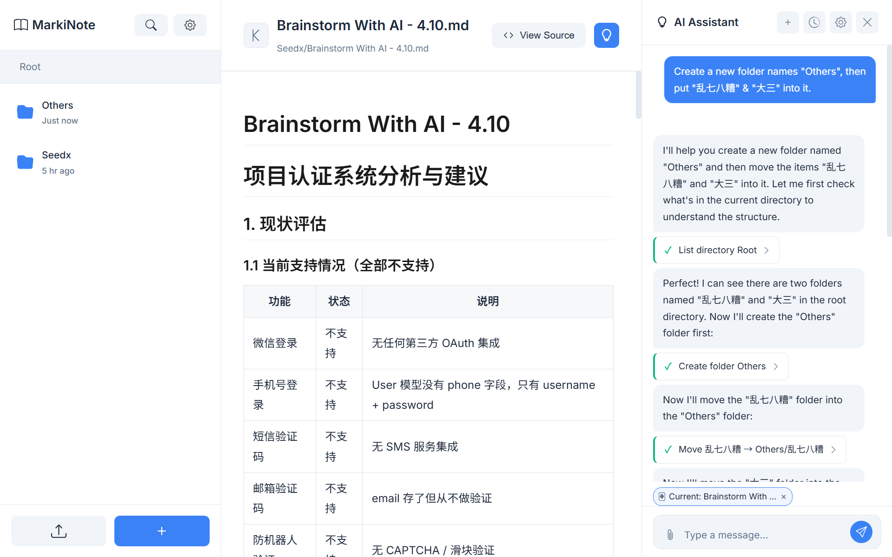Create a new note with the blue plus button
Screen dimensions: 892x557
[161, 531]
